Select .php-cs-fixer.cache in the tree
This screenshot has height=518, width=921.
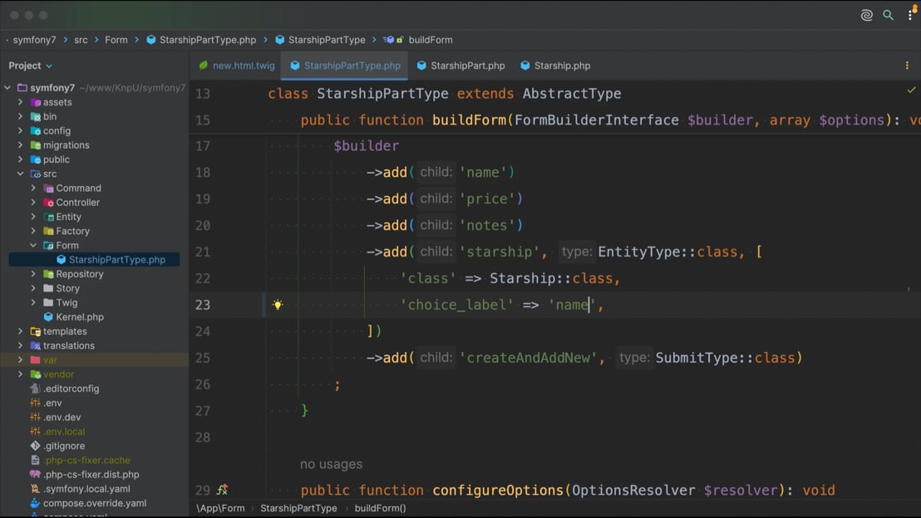click(x=86, y=460)
